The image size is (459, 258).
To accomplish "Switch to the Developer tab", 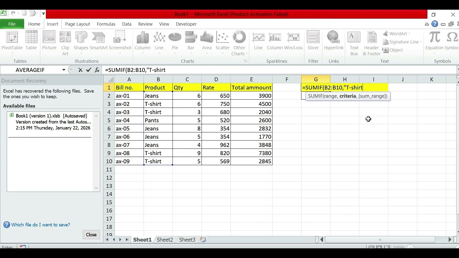I will pos(186,24).
